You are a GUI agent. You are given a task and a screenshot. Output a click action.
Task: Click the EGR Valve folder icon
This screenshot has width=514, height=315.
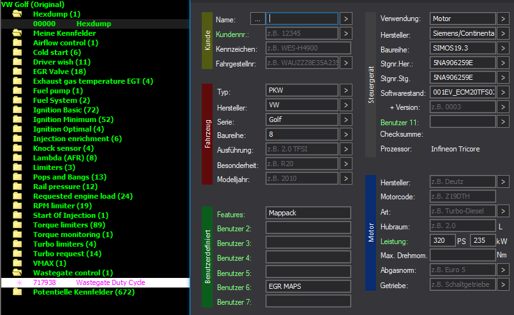[17, 71]
